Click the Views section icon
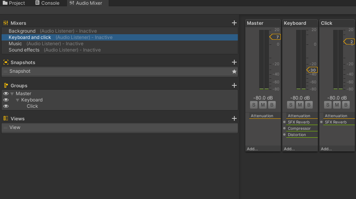Viewport: 356px width, 199px height. click(6, 118)
